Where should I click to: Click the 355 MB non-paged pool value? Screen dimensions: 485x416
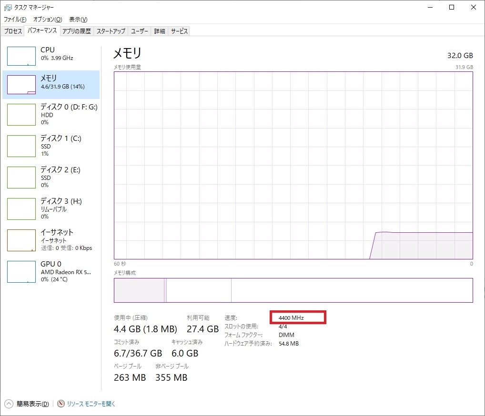[172, 377]
